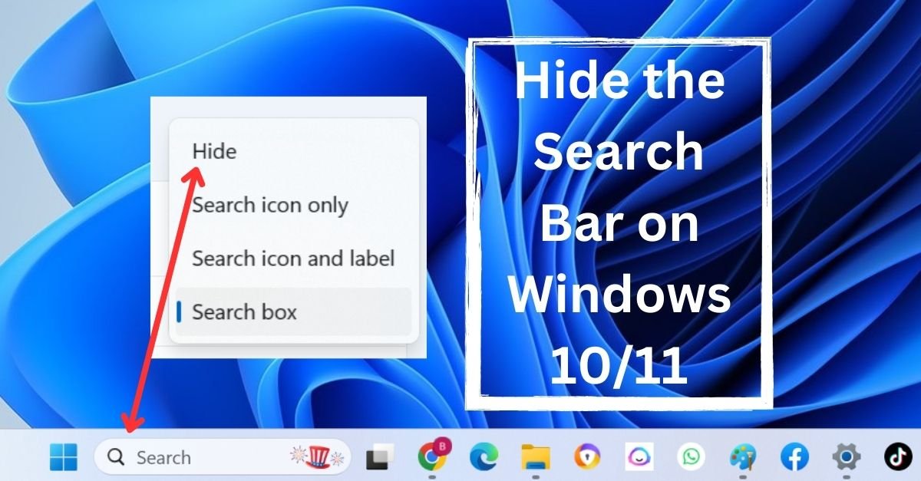
Task: Open Microsoft Edge from the taskbar
Action: pyautogui.click(x=483, y=457)
